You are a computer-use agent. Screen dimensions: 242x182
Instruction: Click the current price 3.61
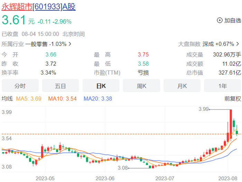coord(13,20)
